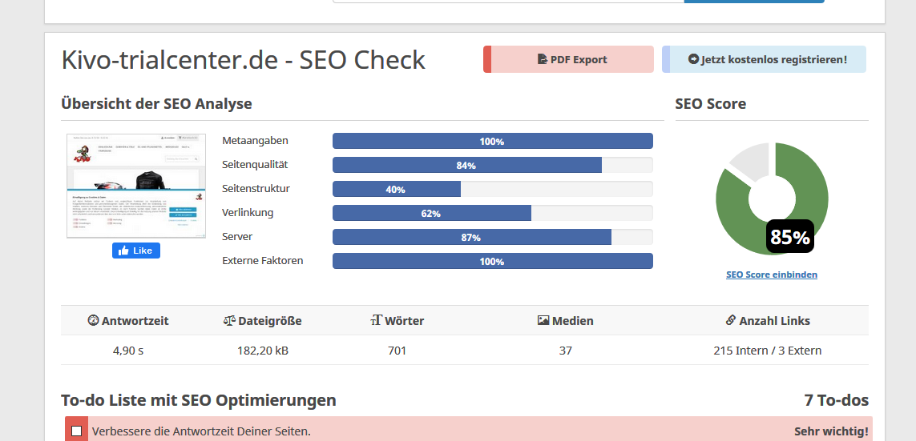916x441 pixels.
Task: Follow the SEO Score einbinden link
Action: 772,275
